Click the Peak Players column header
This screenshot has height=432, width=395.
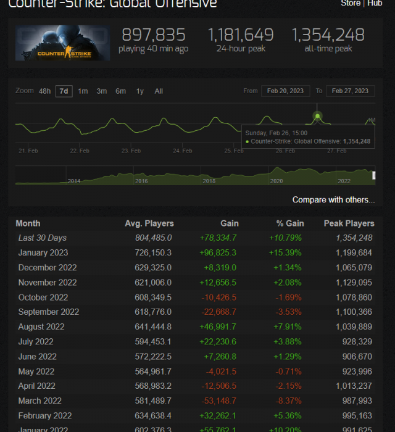click(x=349, y=223)
